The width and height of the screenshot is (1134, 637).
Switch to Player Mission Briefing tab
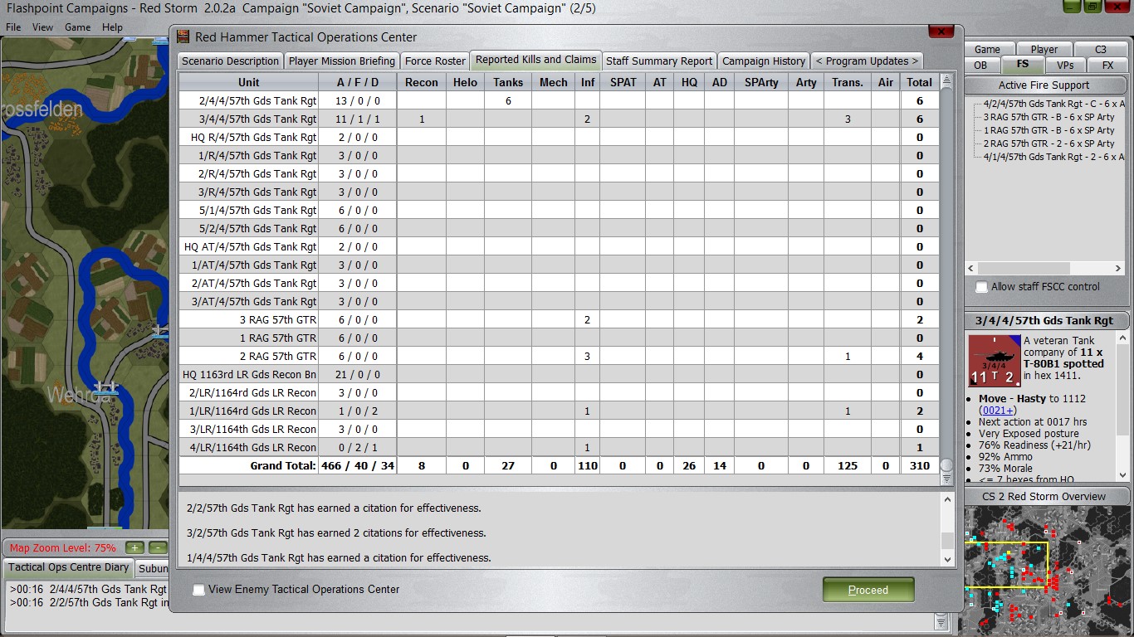[x=342, y=61]
